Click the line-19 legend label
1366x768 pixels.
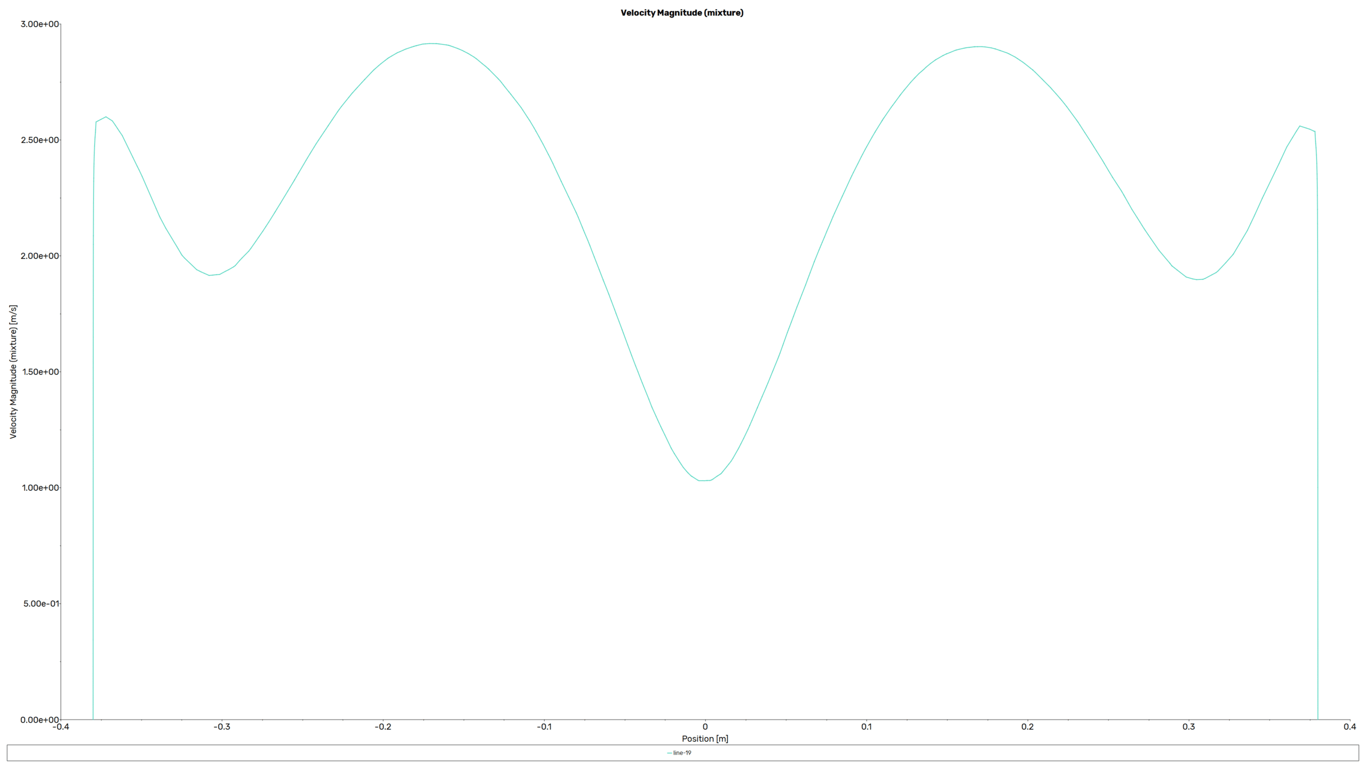pyautogui.click(x=682, y=753)
